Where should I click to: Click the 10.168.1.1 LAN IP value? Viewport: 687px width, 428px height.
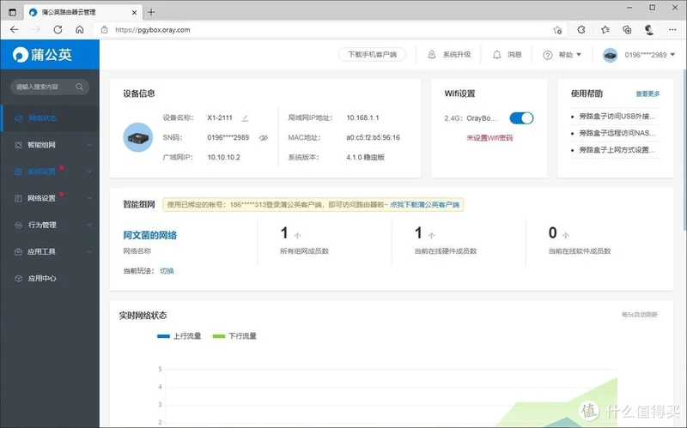[x=362, y=118]
